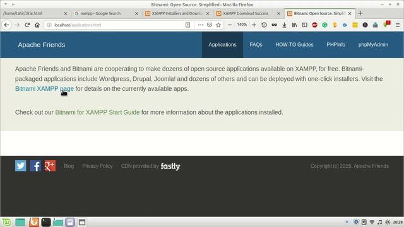Toggle the sidebars icon

[304, 25]
